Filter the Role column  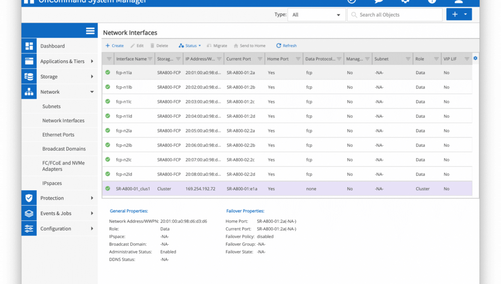[436, 59]
